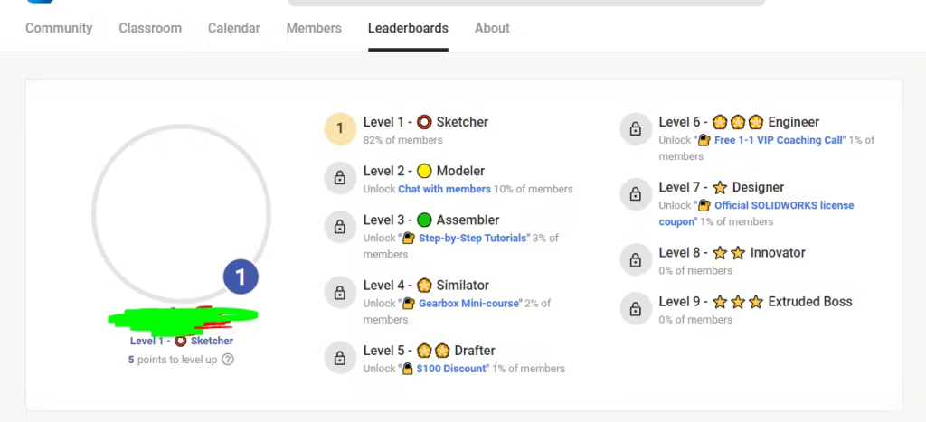Click the Level 3 Assembler lock icon

click(x=340, y=227)
